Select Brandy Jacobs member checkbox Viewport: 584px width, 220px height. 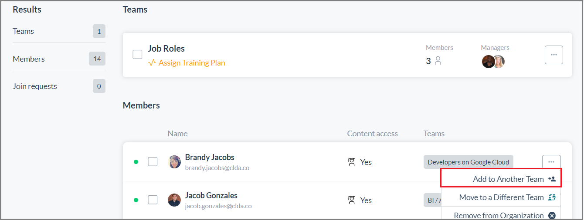coord(153,162)
